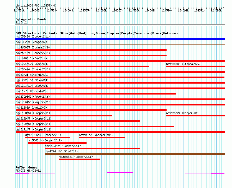Click the nsv556510 (Cooper2011) label
This screenshot has height=188, width=232.
[x=45, y=140]
